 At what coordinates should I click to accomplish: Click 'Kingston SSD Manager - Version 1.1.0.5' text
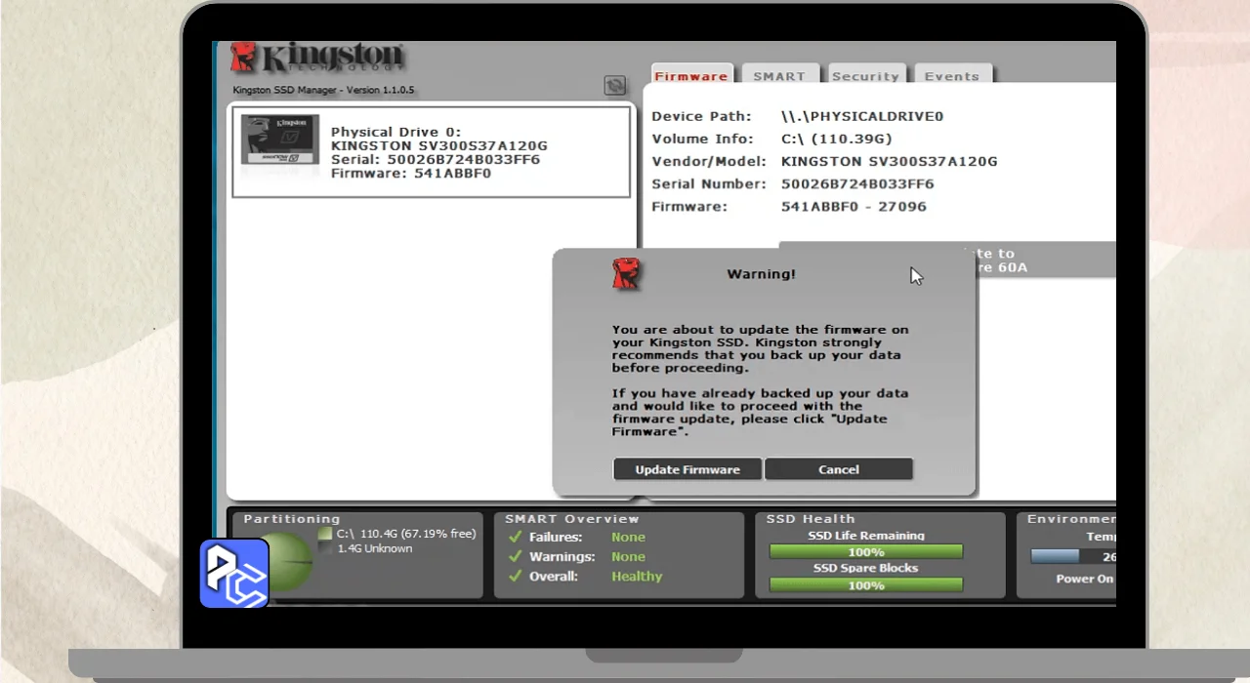coord(323,90)
